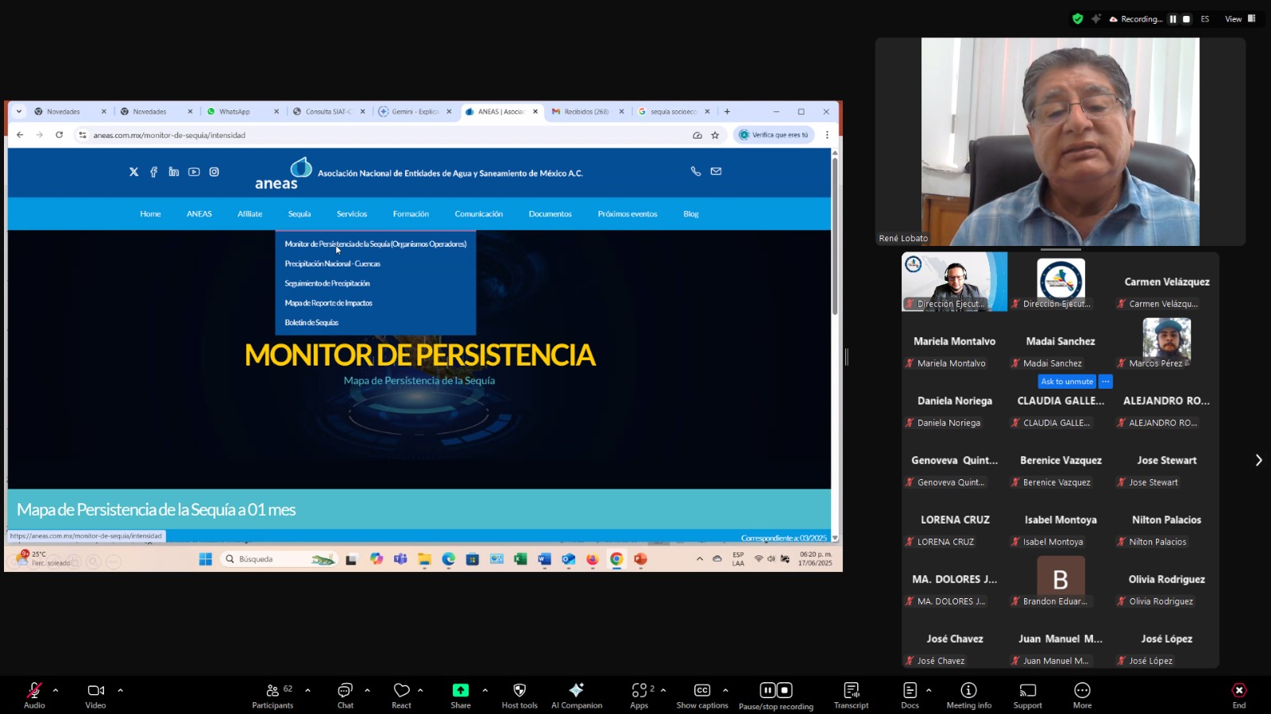
Task: Select Boletín de Sequías entry
Action: [x=311, y=323]
